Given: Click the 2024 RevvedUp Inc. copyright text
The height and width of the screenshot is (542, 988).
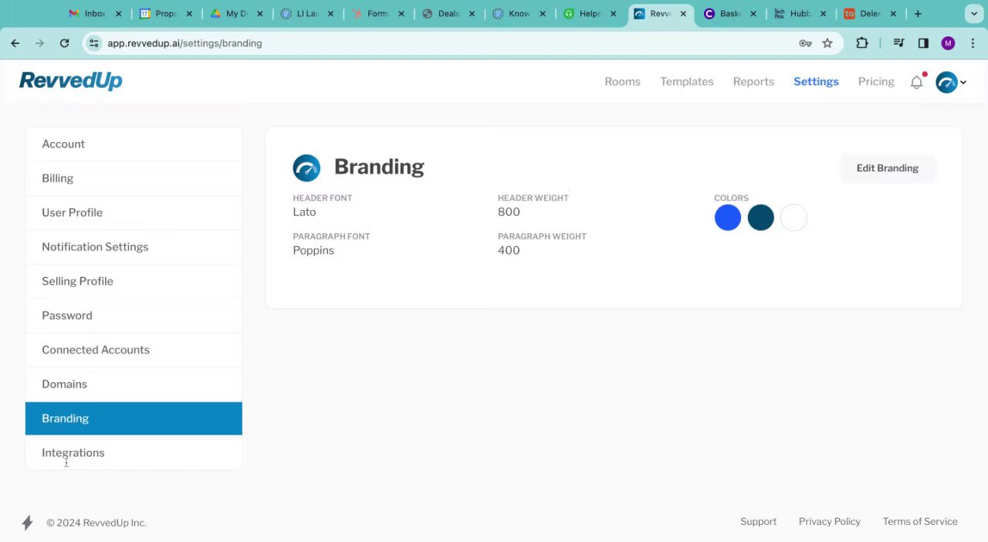Looking at the screenshot, I should coord(96,523).
